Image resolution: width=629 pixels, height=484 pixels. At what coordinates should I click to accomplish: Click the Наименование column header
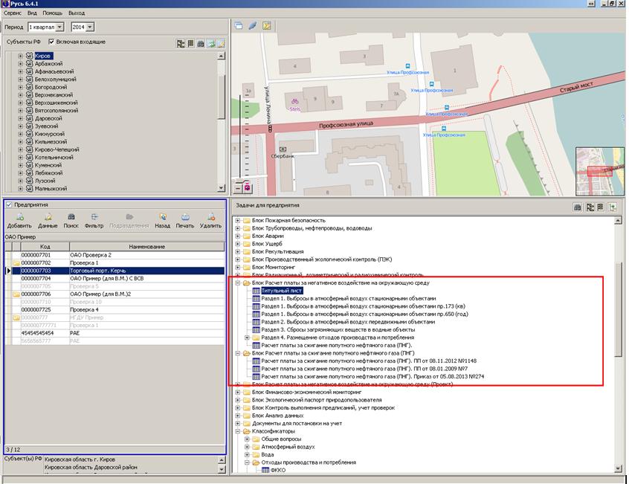(146, 246)
